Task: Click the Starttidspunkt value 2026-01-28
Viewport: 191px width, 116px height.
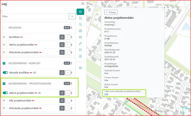Action: point(110,52)
